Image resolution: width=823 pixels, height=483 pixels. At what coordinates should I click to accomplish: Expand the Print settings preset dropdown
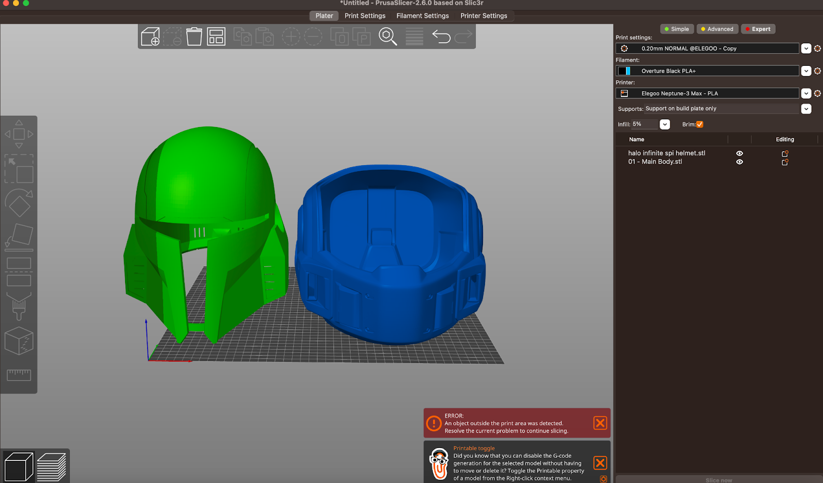coord(806,48)
